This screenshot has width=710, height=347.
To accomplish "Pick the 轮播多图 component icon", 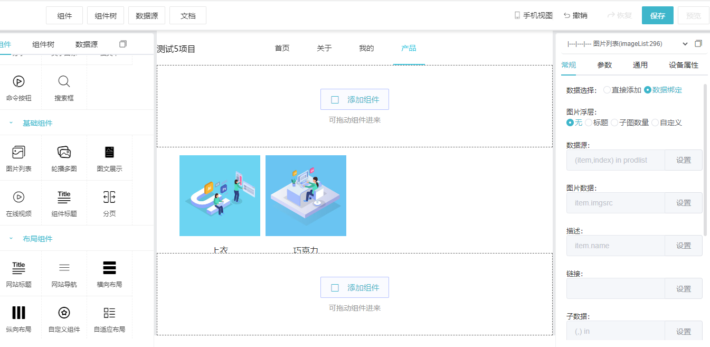I will (64, 152).
